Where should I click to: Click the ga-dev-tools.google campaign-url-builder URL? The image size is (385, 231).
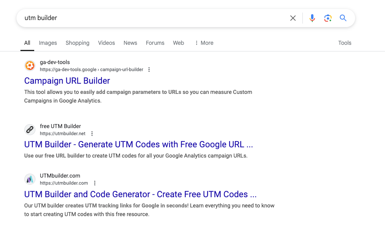[x=91, y=70]
